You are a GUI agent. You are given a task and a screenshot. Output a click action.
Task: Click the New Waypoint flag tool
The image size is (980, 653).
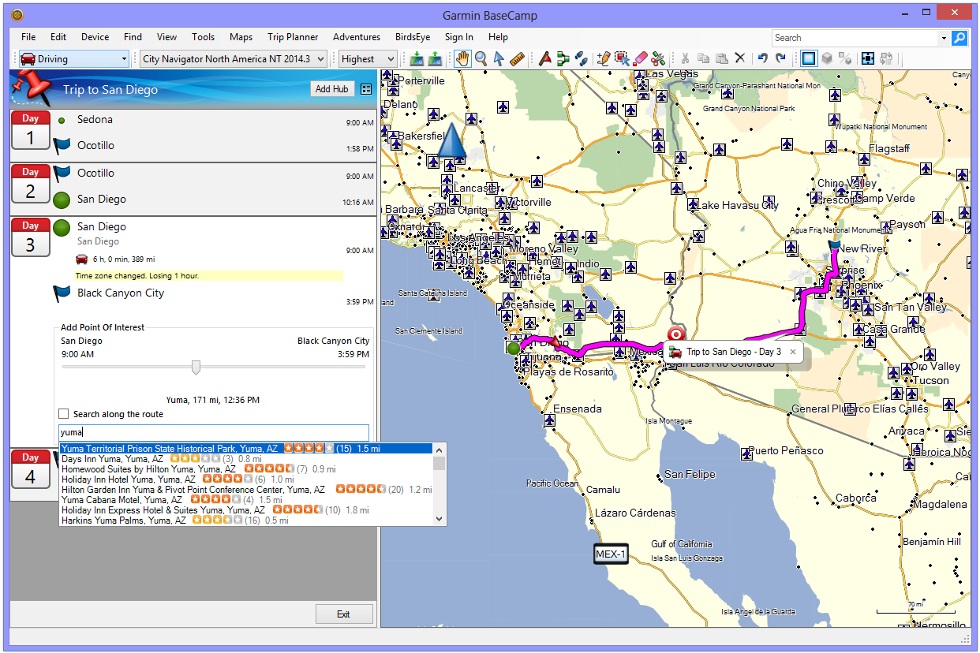click(544, 58)
